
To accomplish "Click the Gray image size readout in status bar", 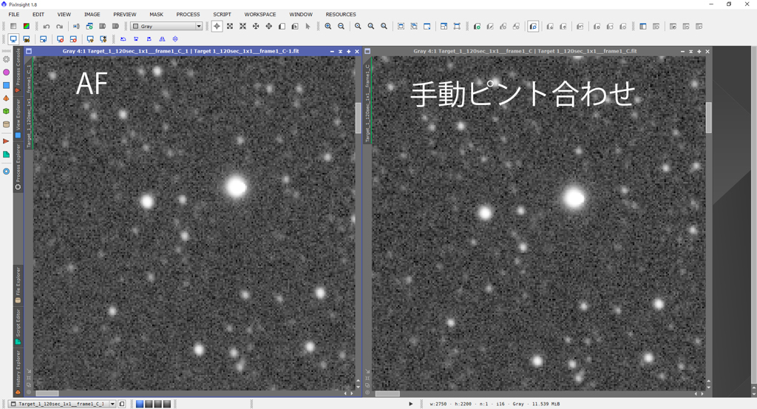I will [x=495, y=404].
